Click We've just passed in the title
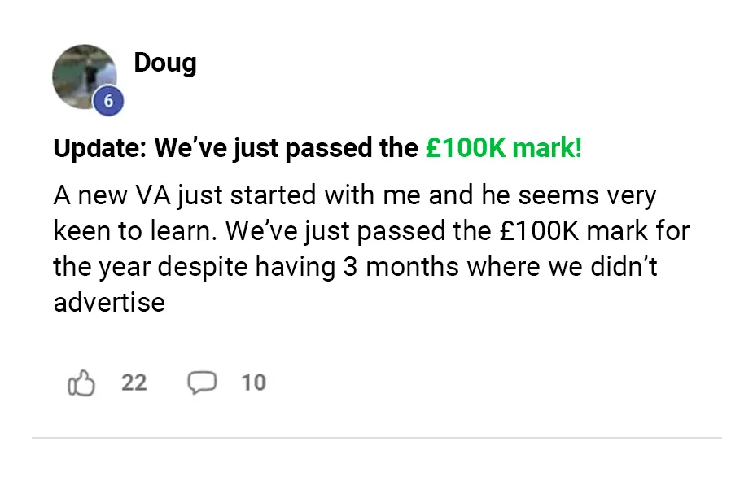This screenshot has width=753, height=494. click(x=286, y=149)
